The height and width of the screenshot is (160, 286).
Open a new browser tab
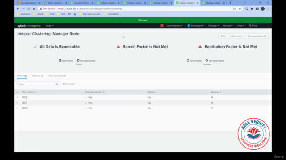[230, 3]
